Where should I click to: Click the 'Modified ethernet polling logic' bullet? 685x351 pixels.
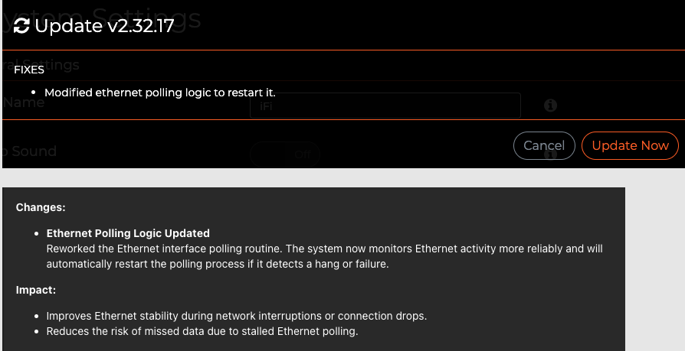tap(160, 93)
